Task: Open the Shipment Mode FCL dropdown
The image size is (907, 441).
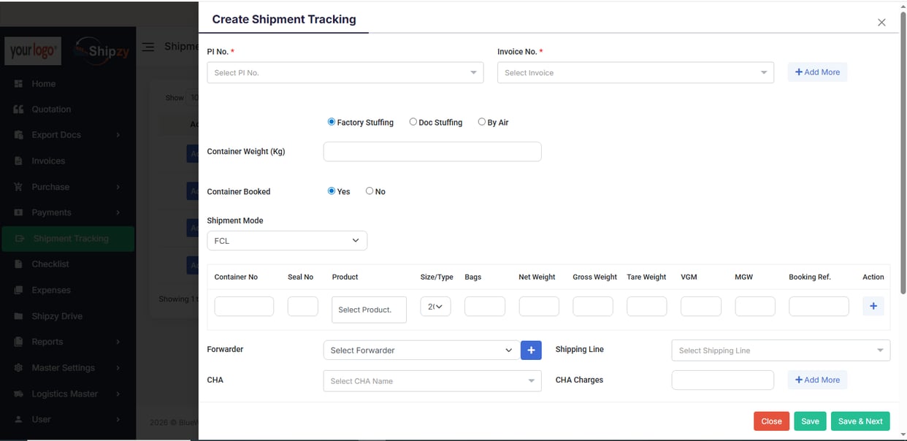Action: 287,241
